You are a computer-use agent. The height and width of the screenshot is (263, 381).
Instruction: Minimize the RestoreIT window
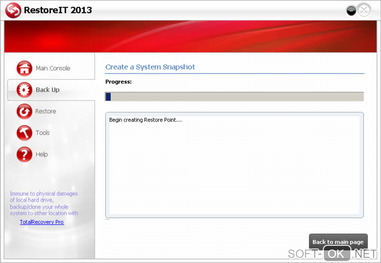tap(351, 11)
